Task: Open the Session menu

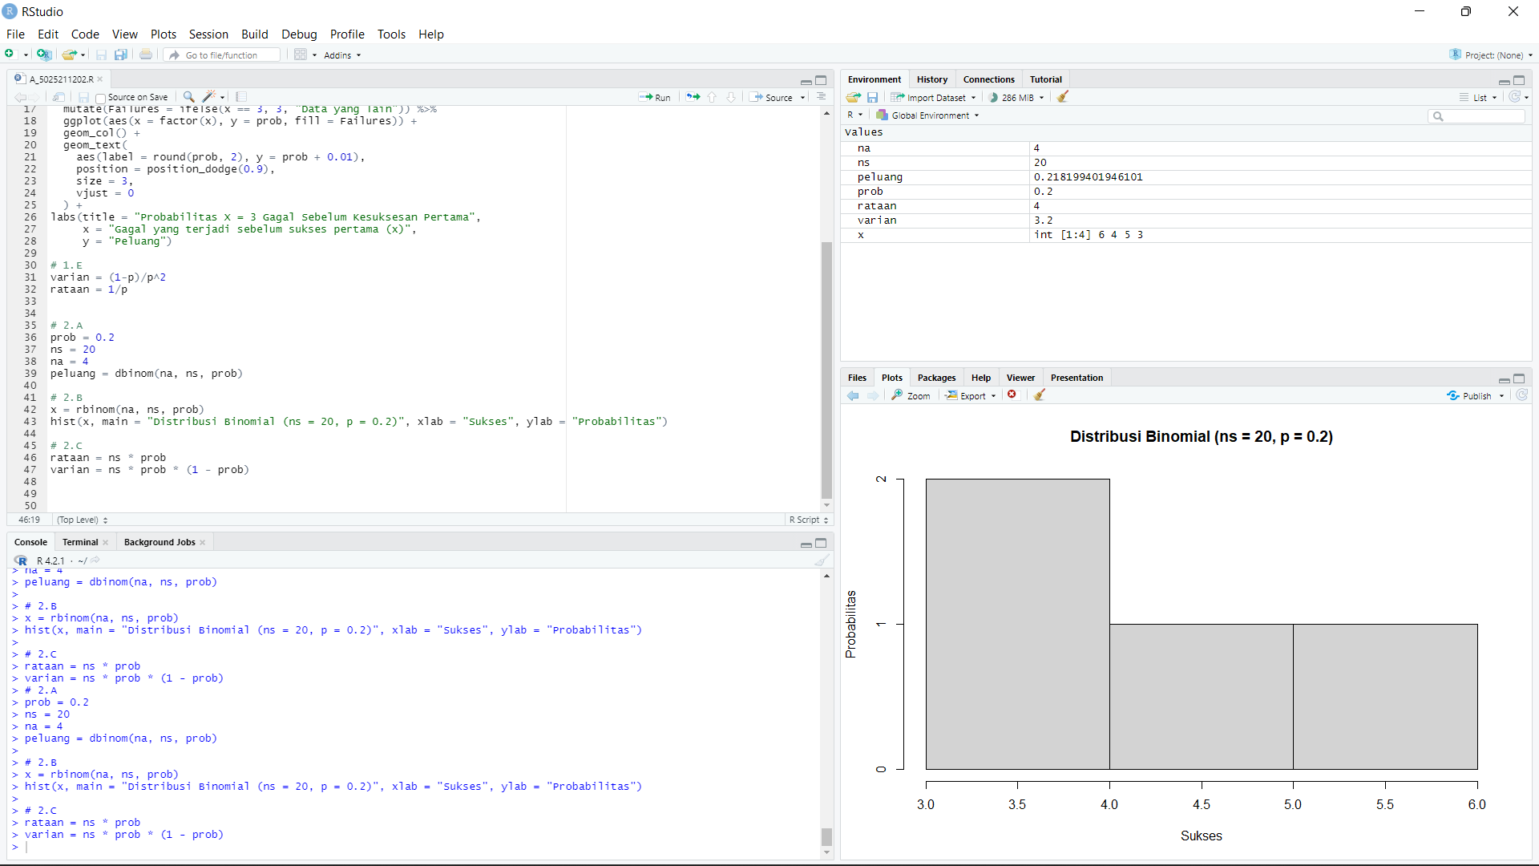Action: 208,34
